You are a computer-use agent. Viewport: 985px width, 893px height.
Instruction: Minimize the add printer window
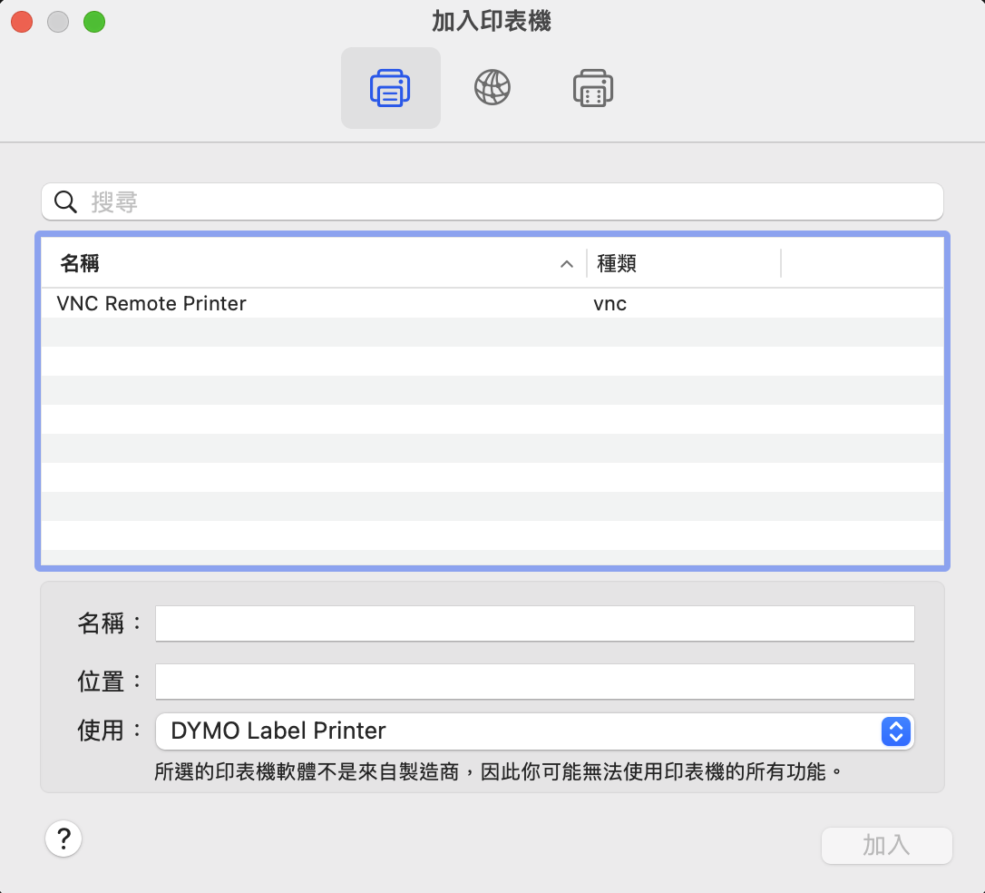click(x=58, y=22)
